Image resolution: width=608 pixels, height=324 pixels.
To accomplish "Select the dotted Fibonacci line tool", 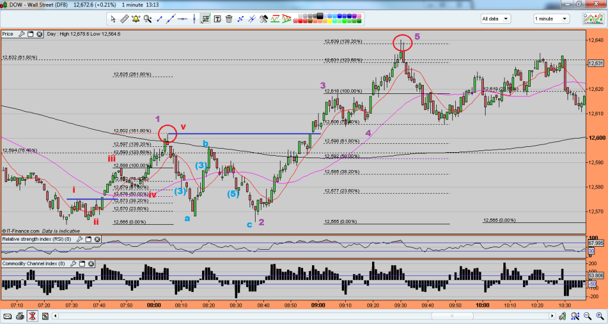I will pos(241,18).
